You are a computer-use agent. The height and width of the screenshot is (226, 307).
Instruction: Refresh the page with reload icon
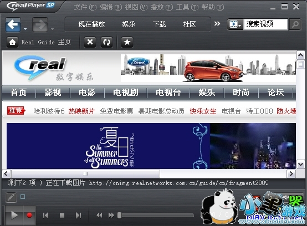(x=107, y=42)
